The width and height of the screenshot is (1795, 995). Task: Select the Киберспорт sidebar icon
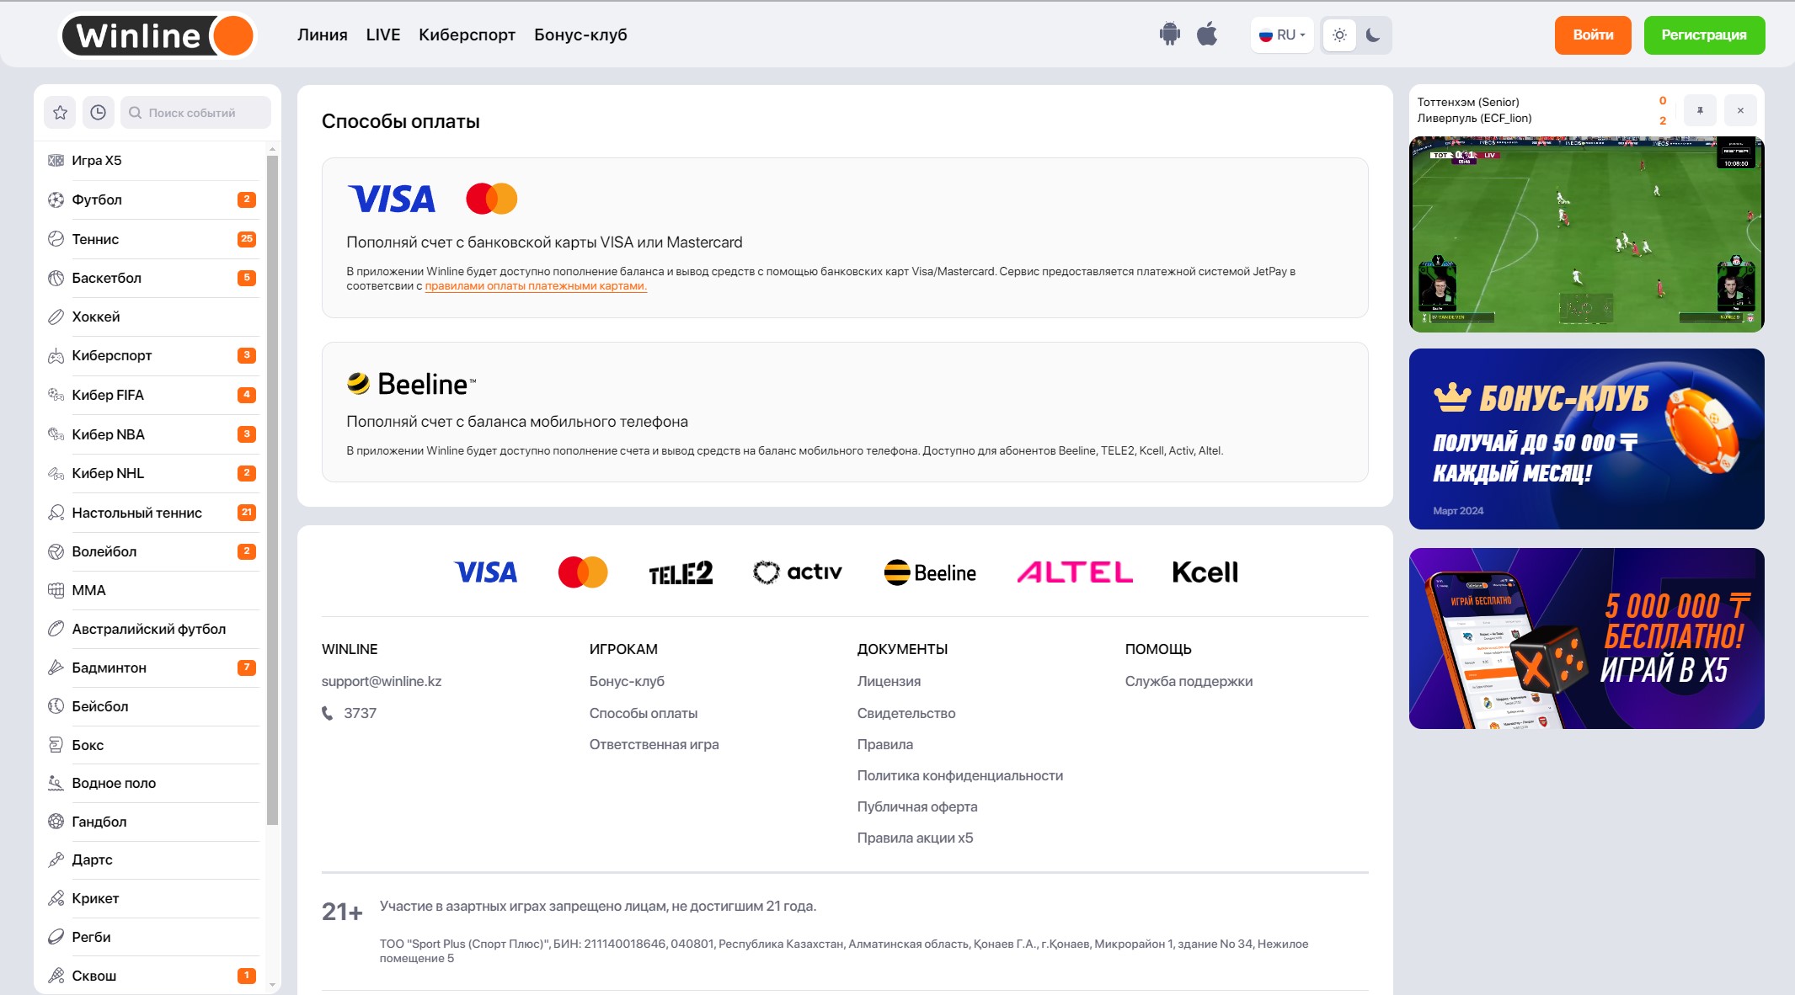coord(56,355)
